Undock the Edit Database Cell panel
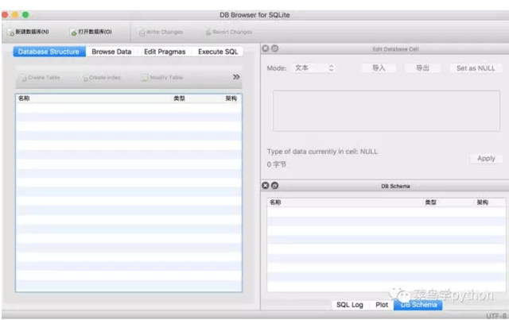Viewport: 509px width, 320px height. tap(274, 48)
